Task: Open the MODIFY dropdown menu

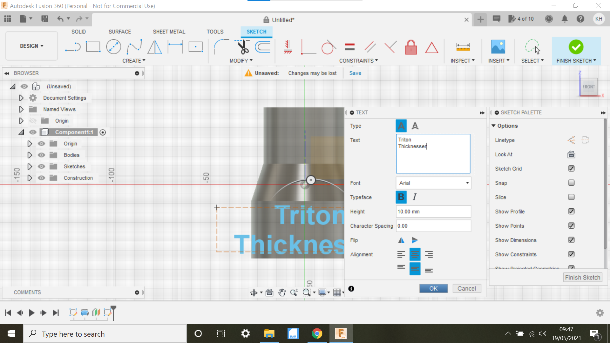Action: [x=241, y=61]
